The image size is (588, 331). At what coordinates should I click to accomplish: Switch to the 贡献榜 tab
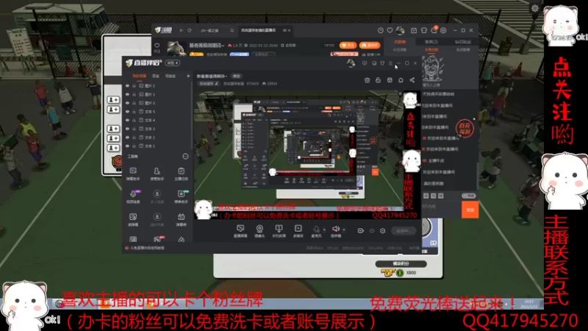click(x=400, y=42)
